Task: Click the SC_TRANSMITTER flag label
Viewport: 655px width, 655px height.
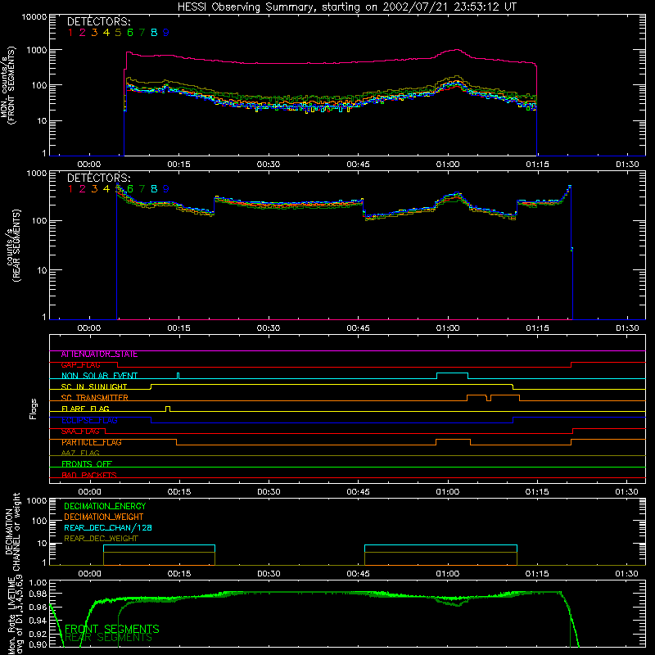Action: tap(95, 398)
